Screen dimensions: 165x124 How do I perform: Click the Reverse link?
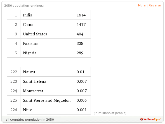(x=155, y=5)
